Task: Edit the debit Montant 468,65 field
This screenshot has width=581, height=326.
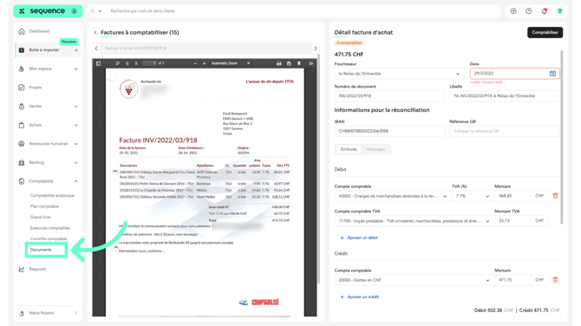Action: (521, 196)
